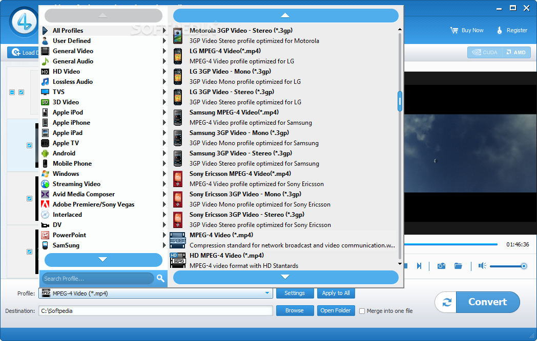Click the Avid Media Composer icon
The width and height of the screenshot is (537, 341).
[x=45, y=194]
